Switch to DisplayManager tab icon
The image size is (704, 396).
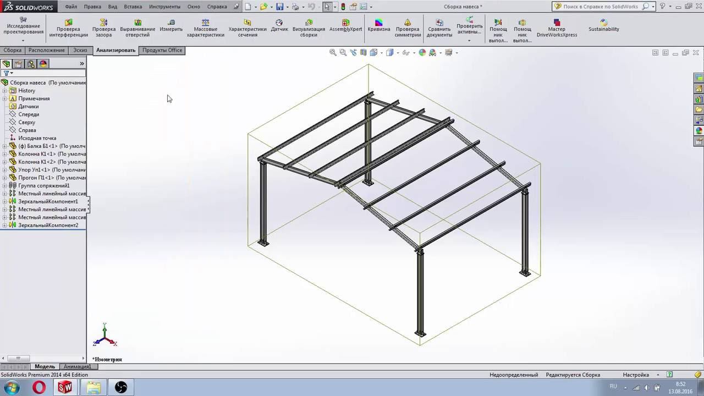[43, 64]
